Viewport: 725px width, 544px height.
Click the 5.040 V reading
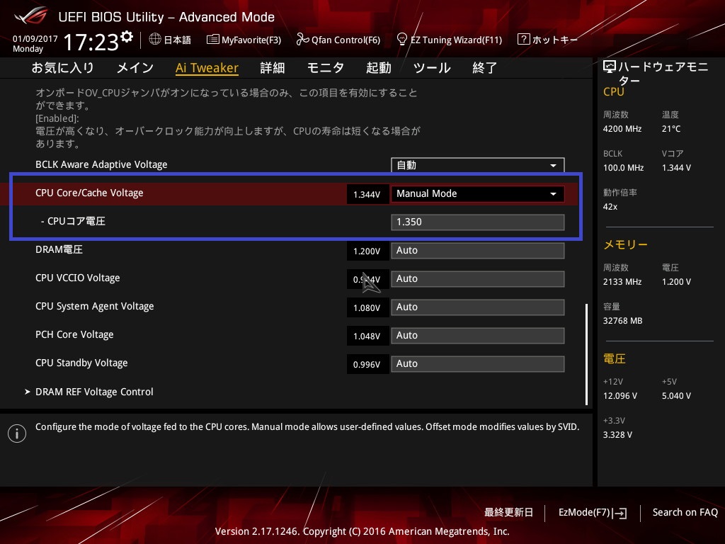coord(676,396)
